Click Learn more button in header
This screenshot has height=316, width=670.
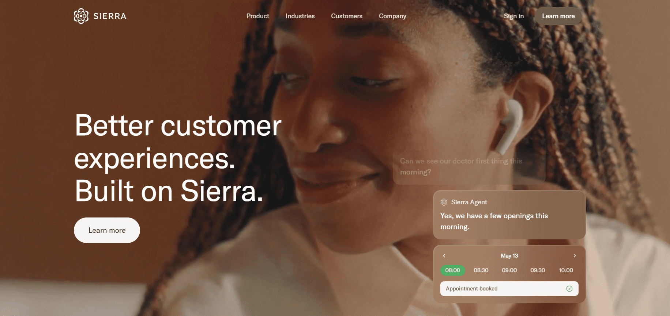tap(558, 16)
